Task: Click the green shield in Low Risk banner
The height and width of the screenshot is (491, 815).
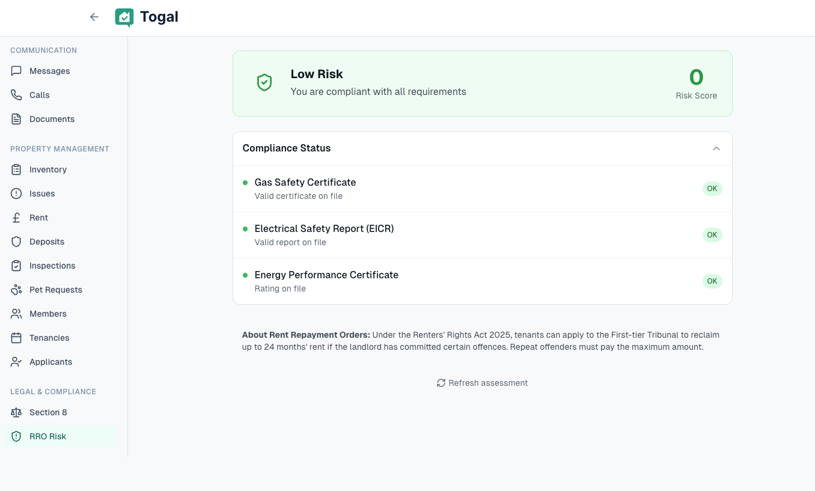Action: (x=264, y=82)
